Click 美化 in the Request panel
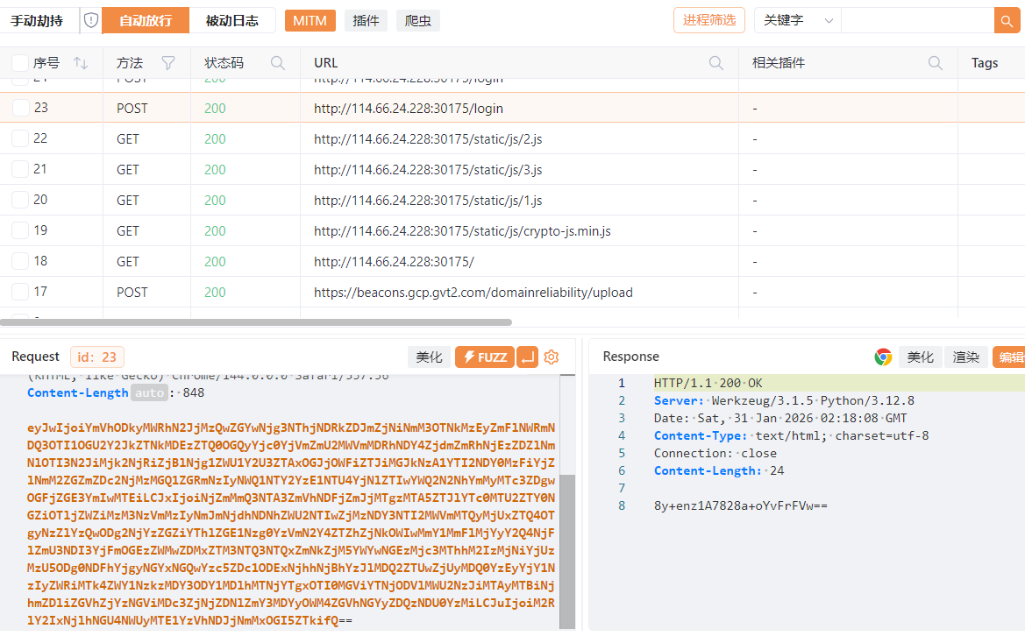The image size is (1025, 643). click(x=430, y=357)
